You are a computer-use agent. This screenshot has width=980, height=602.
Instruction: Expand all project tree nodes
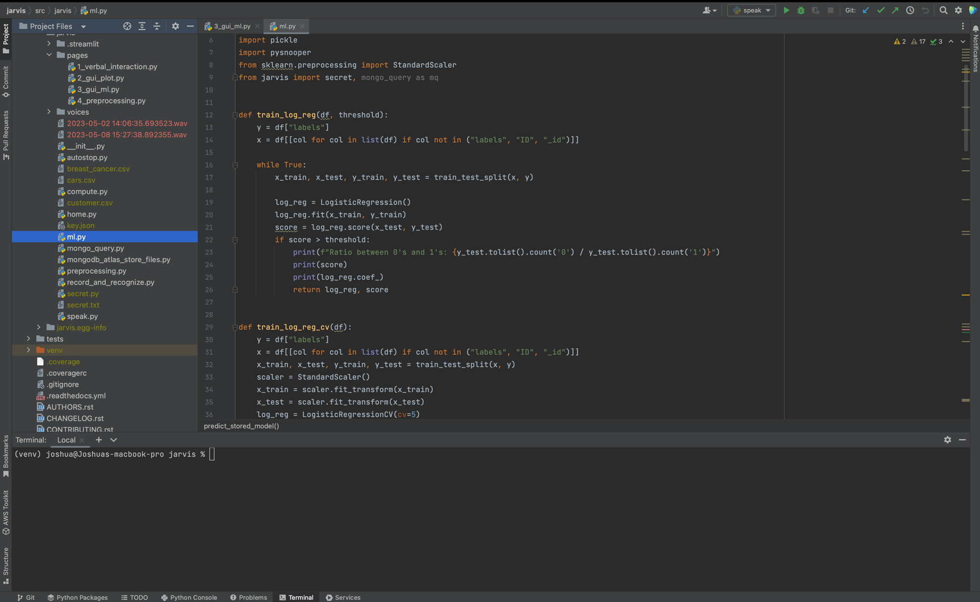pyautogui.click(x=142, y=26)
